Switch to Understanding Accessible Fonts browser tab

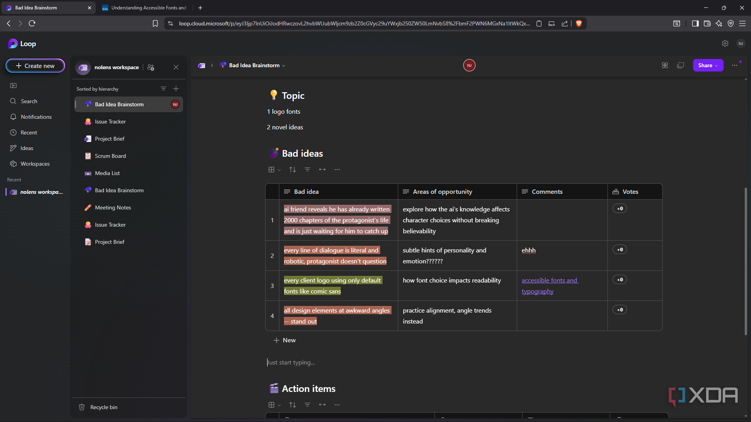point(145,8)
